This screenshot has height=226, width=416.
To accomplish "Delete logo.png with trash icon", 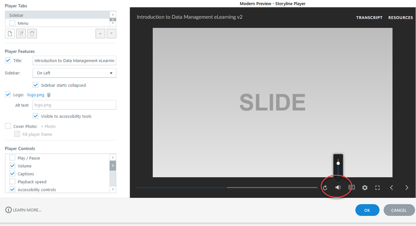I will click(49, 95).
